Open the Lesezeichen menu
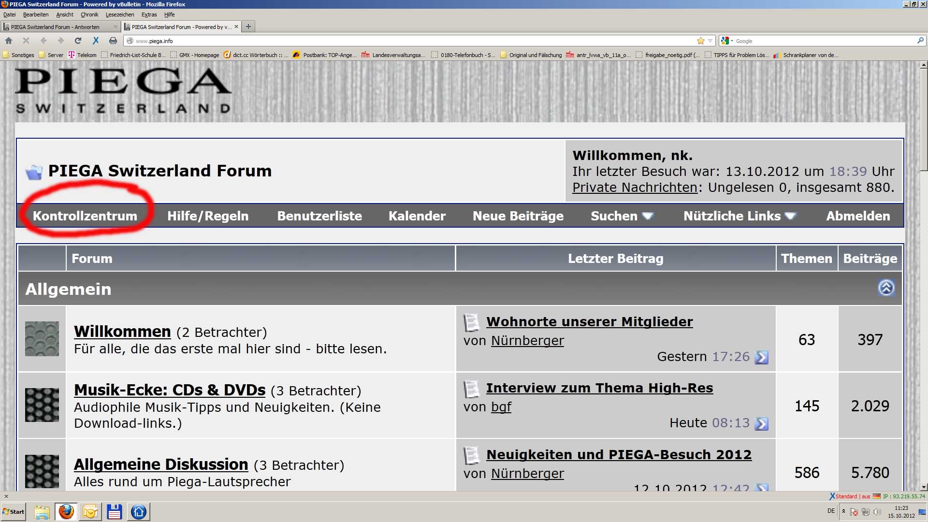 pos(119,14)
